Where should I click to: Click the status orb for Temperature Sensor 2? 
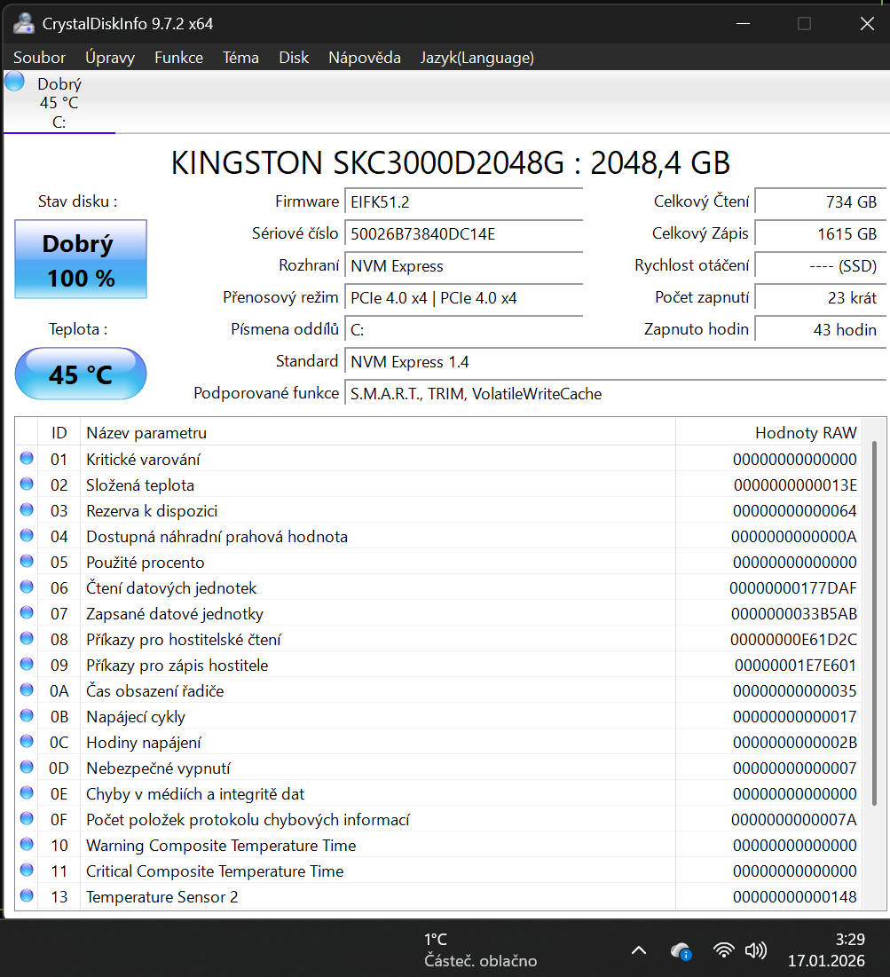[27, 896]
